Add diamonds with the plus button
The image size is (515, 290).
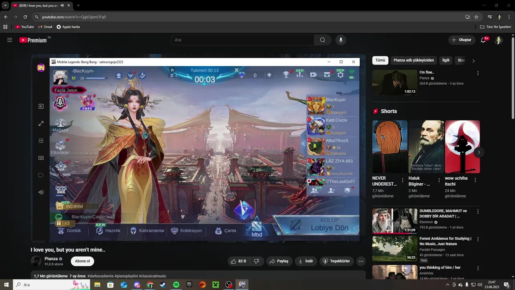coord(269,75)
